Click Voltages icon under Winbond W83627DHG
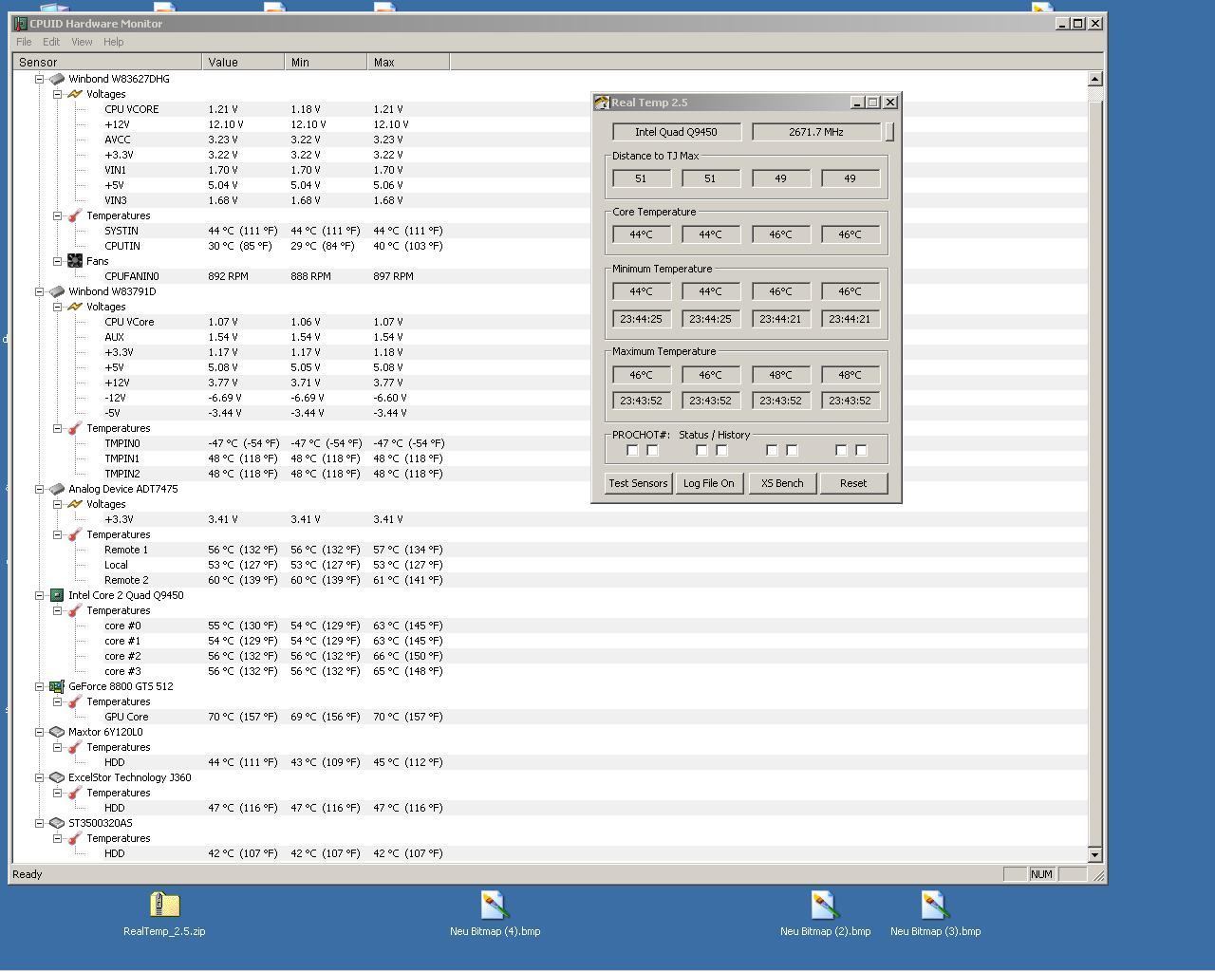The height and width of the screenshot is (972, 1215). [75, 94]
